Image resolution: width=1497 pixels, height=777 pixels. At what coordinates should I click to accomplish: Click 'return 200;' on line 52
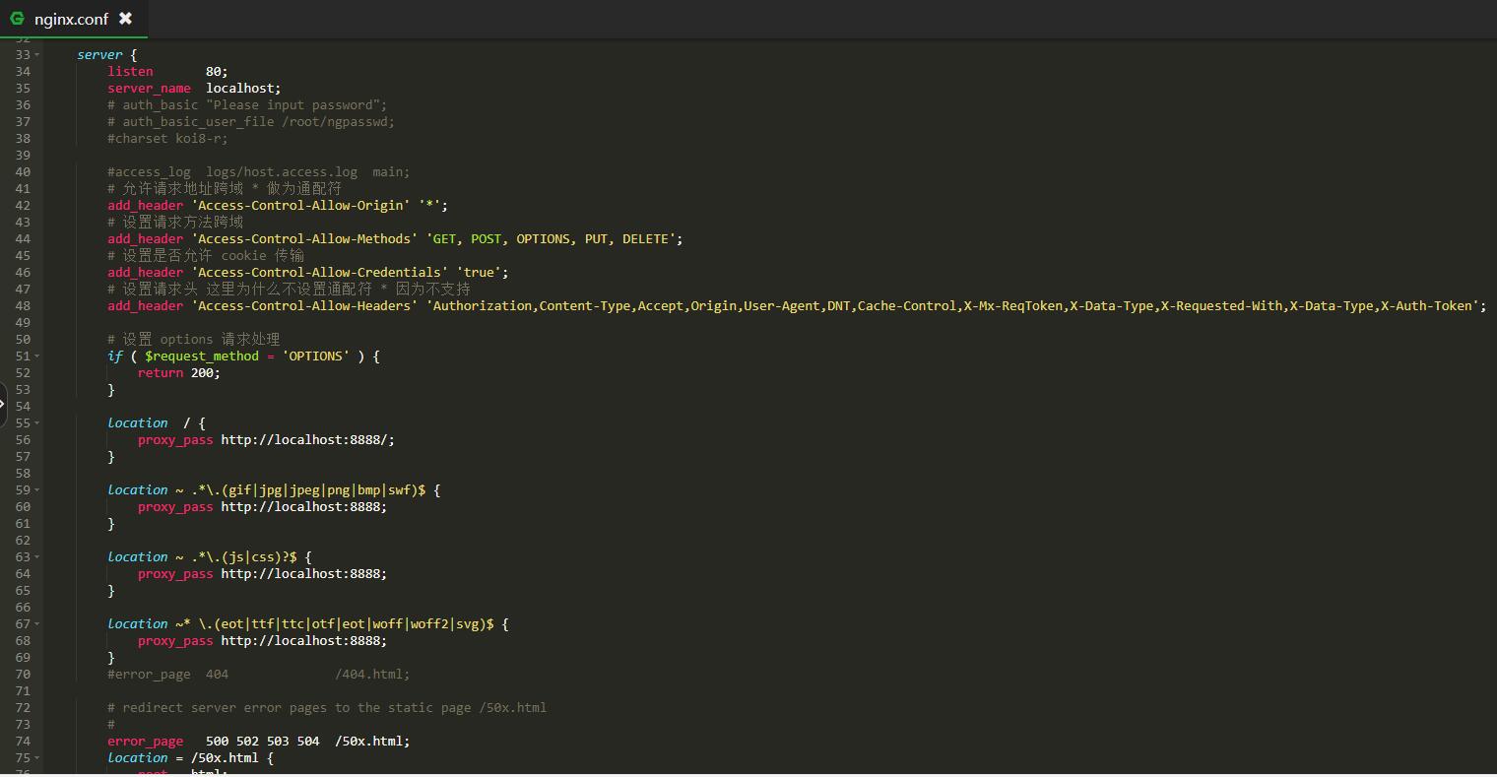click(x=179, y=372)
